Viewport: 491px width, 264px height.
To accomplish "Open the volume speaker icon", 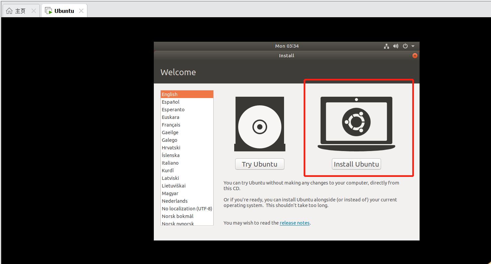I will [x=396, y=46].
